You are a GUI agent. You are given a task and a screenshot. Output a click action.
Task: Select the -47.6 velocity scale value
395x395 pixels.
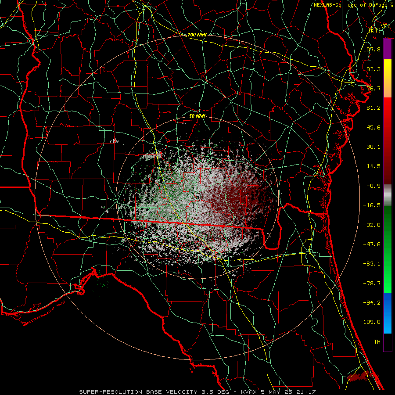pos(372,244)
